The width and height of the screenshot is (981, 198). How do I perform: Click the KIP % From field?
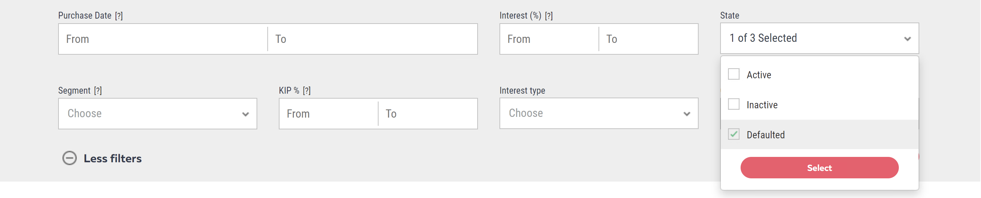point(329,114)
